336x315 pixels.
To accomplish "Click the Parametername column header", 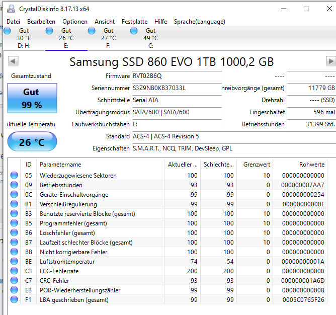I will [x=100, y=165].
